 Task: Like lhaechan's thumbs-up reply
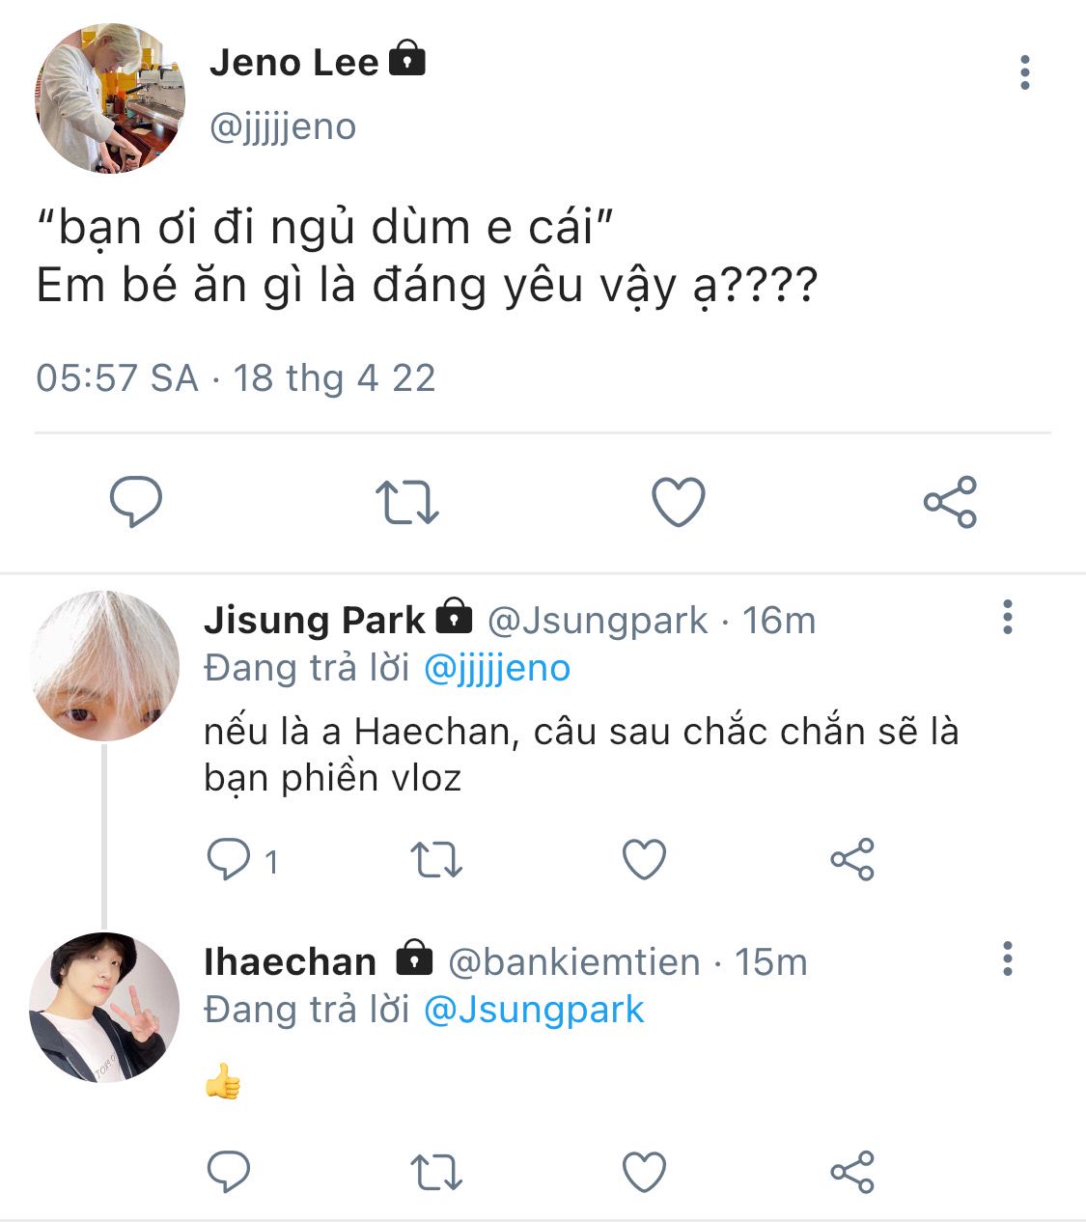point(644,1172)
